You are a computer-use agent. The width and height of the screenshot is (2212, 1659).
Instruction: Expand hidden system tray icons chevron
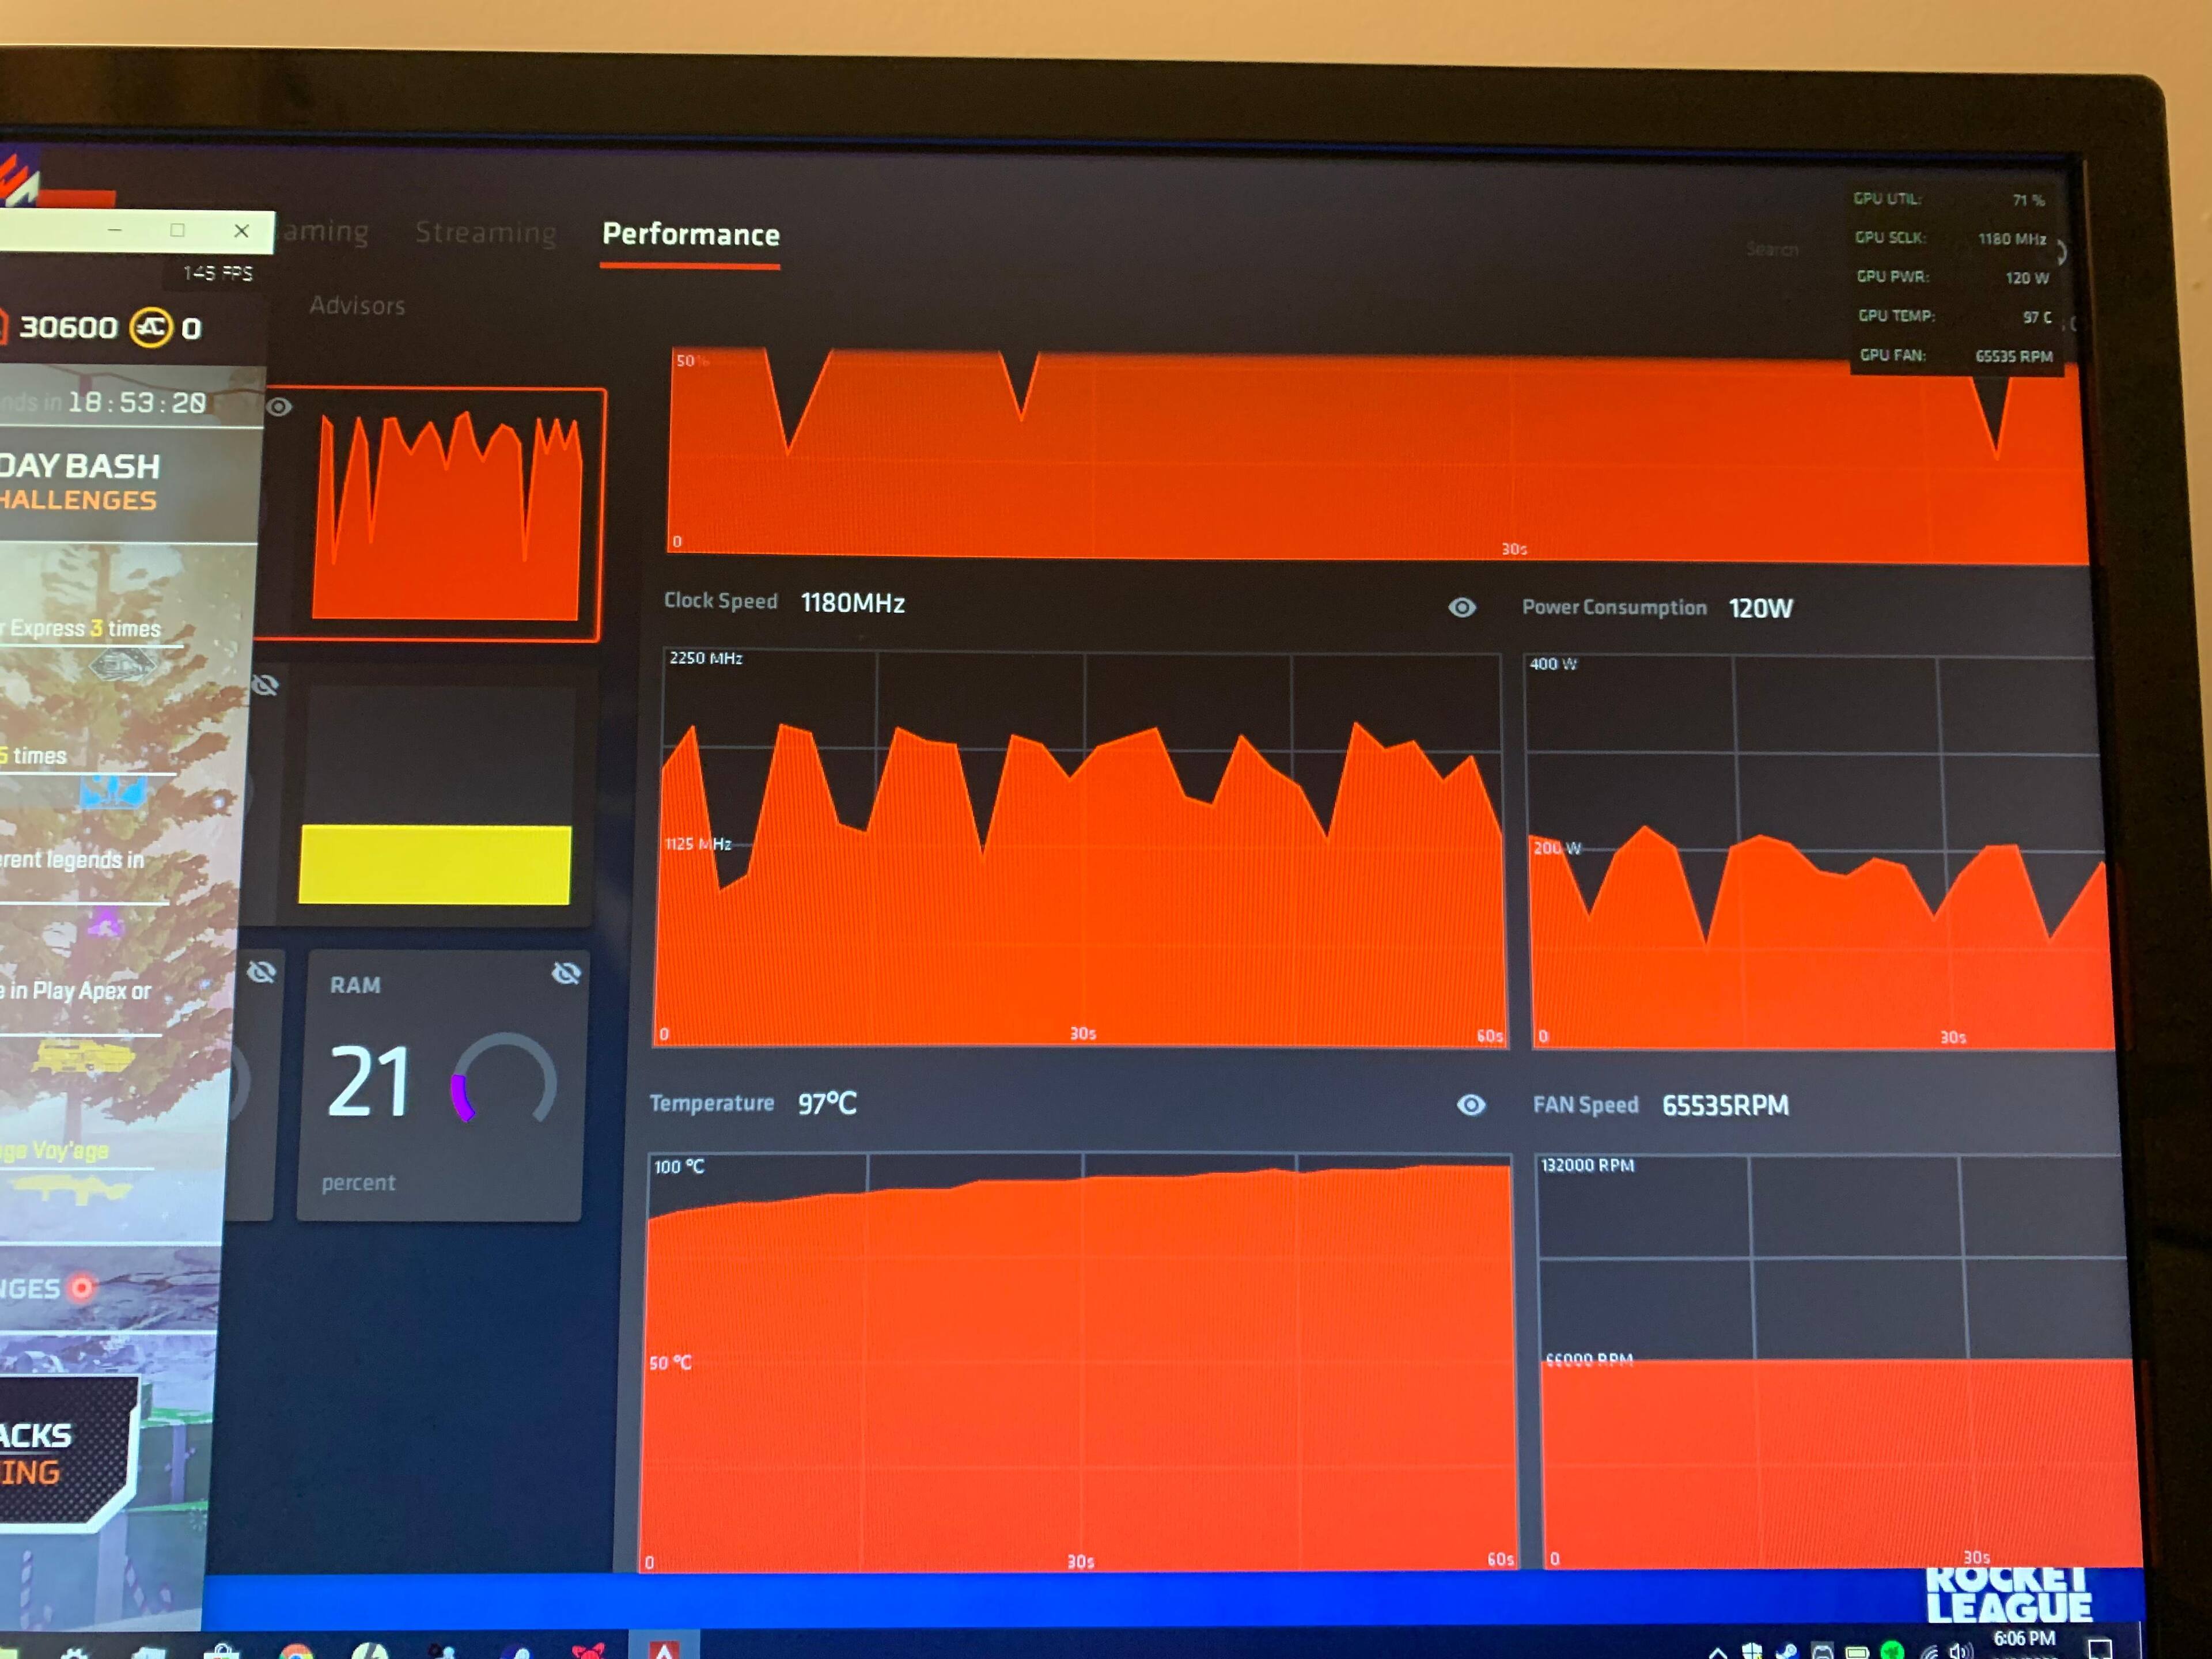click(1717, 1653)
